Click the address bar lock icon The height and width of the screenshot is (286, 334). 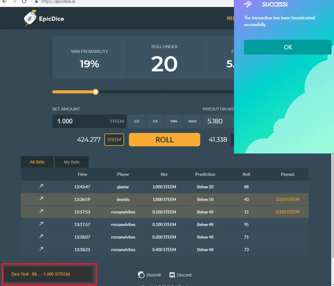(x=36, y=1)
